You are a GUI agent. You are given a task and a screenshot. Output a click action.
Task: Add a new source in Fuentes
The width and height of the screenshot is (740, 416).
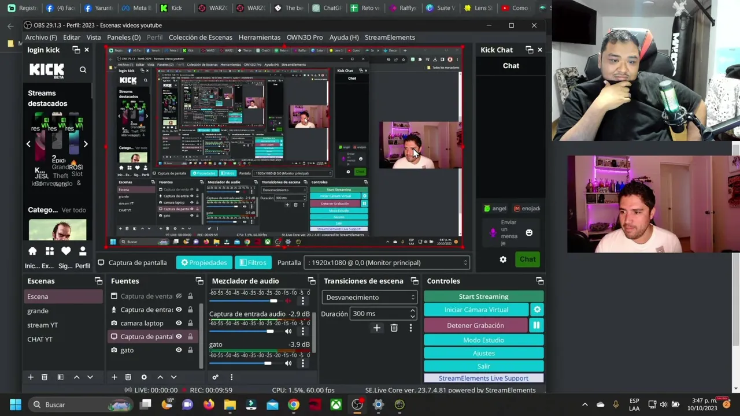coord(114,377)
